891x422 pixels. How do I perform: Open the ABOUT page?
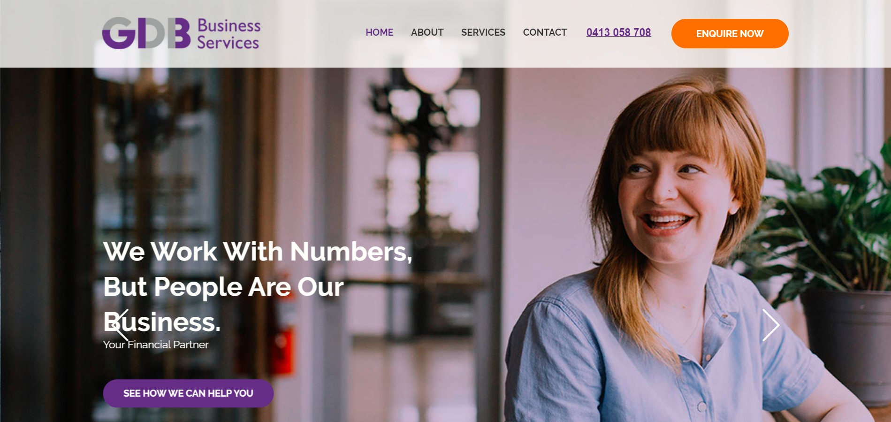[x=427, y=32]
